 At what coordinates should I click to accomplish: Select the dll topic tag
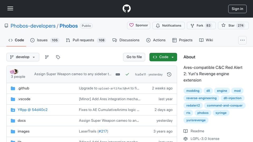click(208, 91)
